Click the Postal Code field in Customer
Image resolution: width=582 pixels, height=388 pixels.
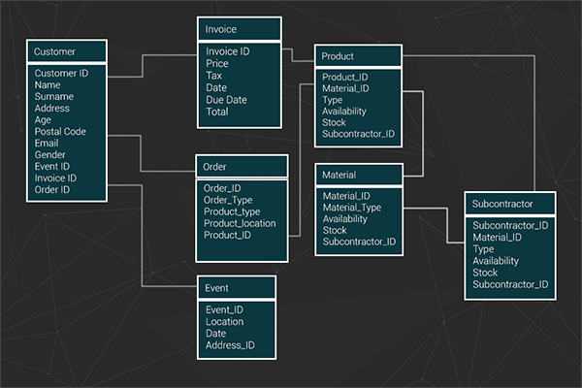point(60,132)
